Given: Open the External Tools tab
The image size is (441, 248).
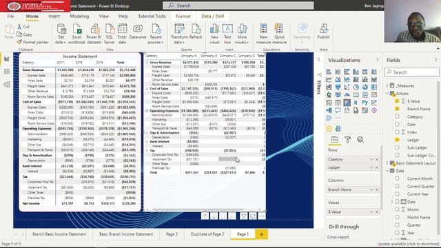Looking at the screenshot, I should pyautogui.click(x=152, y=17).
